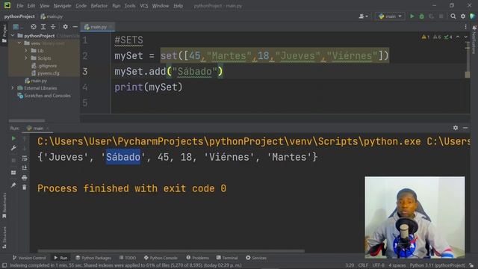
Task: Open the user account dropdown in toolbar
Action: click(x=364, y=16)
